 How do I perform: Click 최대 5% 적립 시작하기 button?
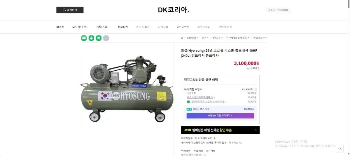pos(220,116)
